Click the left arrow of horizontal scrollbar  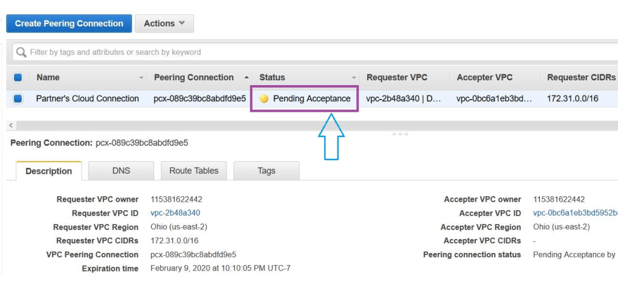point(10,125)
